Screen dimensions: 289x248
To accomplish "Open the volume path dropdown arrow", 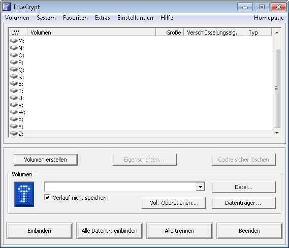I will click(200, 187).
